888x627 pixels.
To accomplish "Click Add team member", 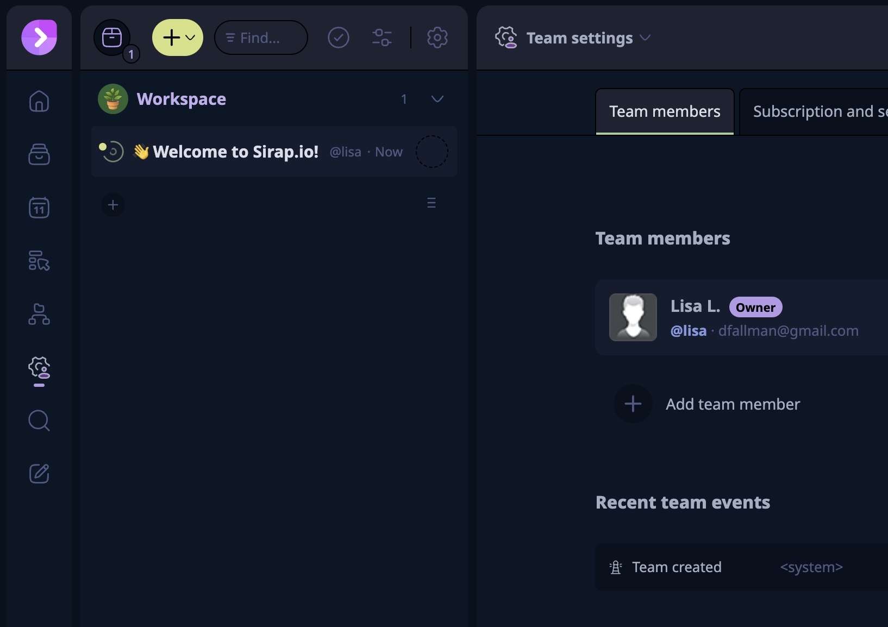I will (733, 404).
